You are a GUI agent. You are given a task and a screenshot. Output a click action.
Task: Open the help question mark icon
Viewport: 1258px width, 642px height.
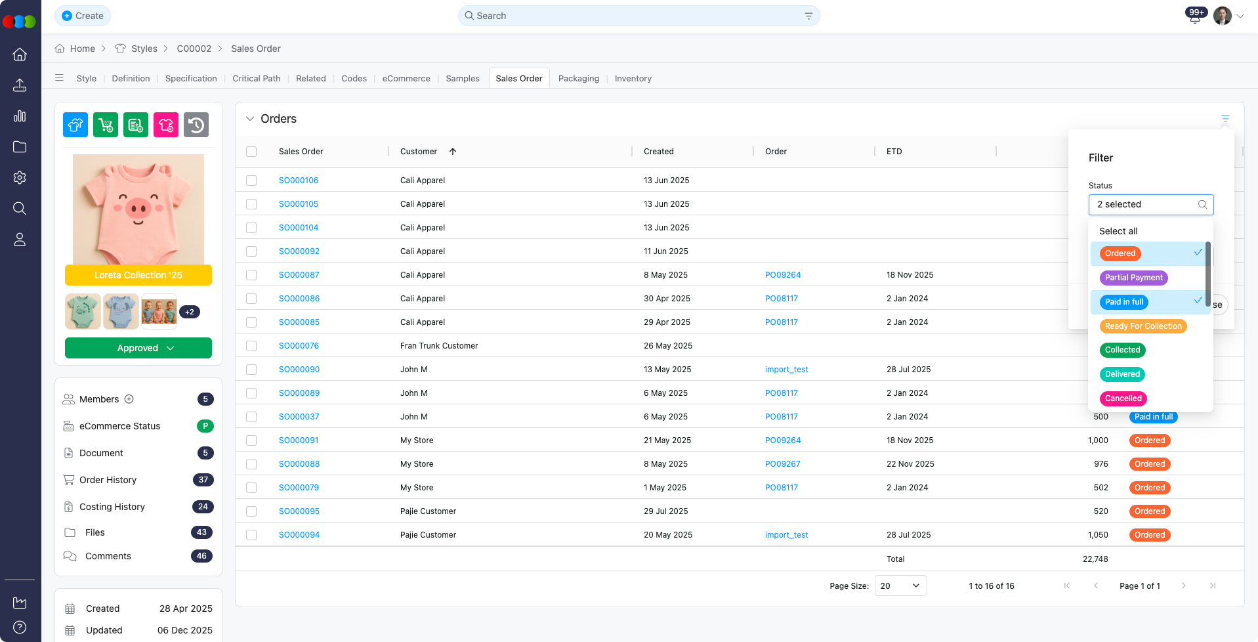[x=20, y=627]
